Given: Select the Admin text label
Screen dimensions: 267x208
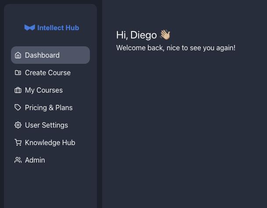Looking at the screenshot, I should coord(35,160).
